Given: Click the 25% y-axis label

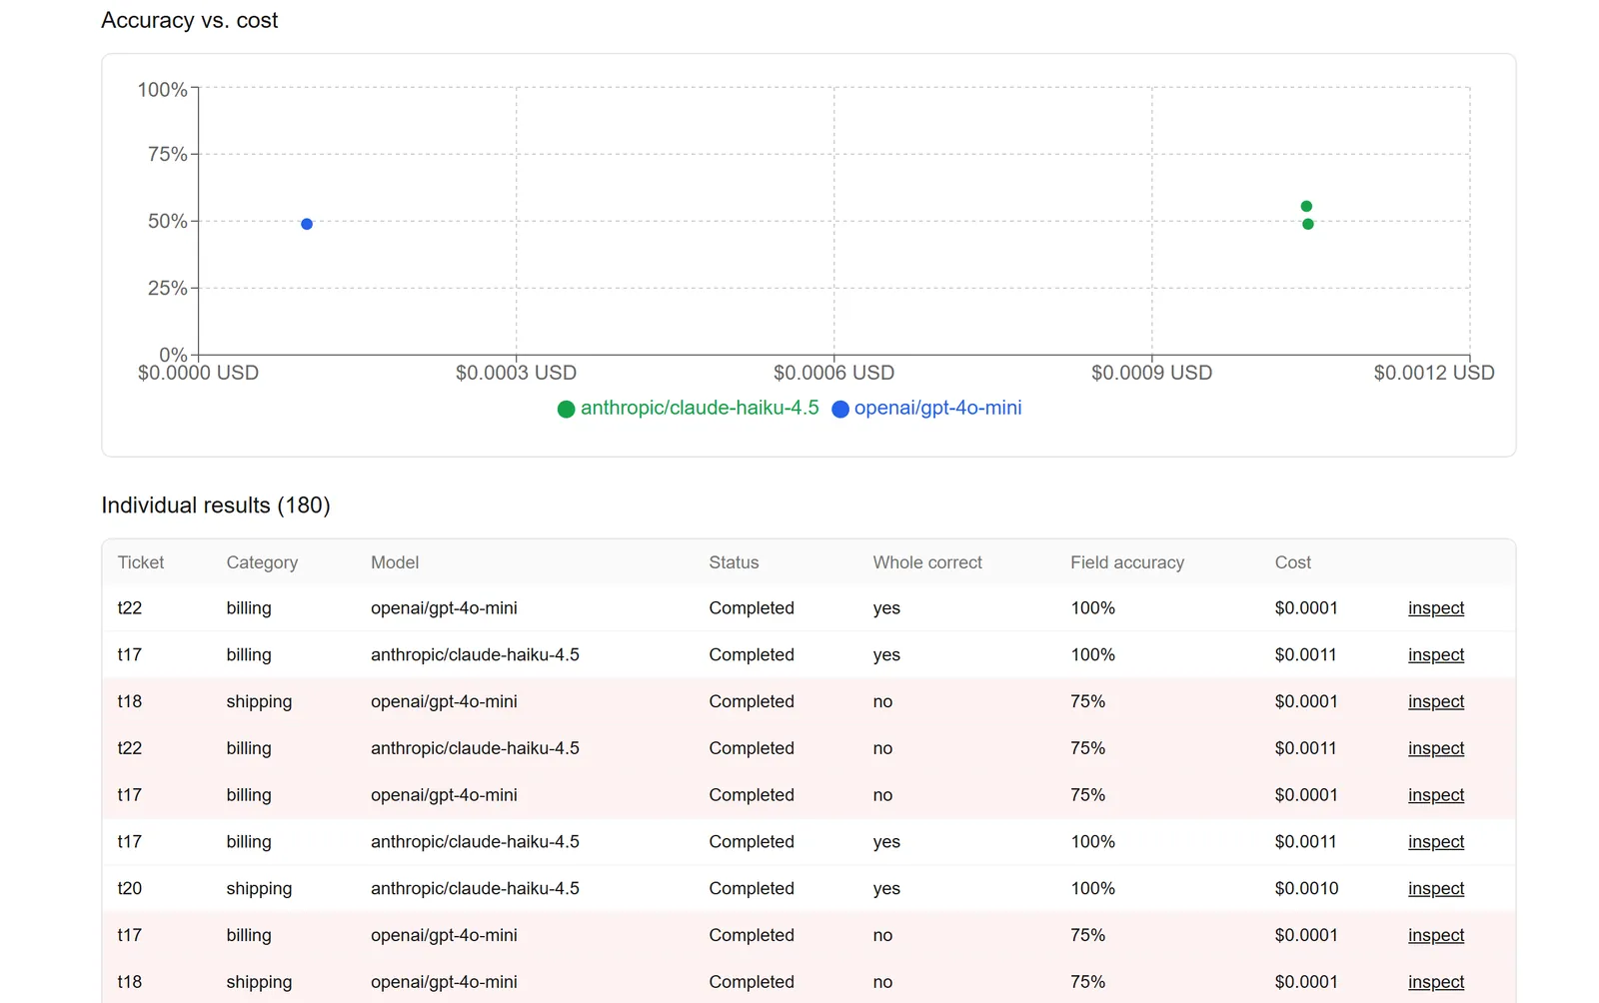Looking at the screenshot, I should (x=167, y=288).
